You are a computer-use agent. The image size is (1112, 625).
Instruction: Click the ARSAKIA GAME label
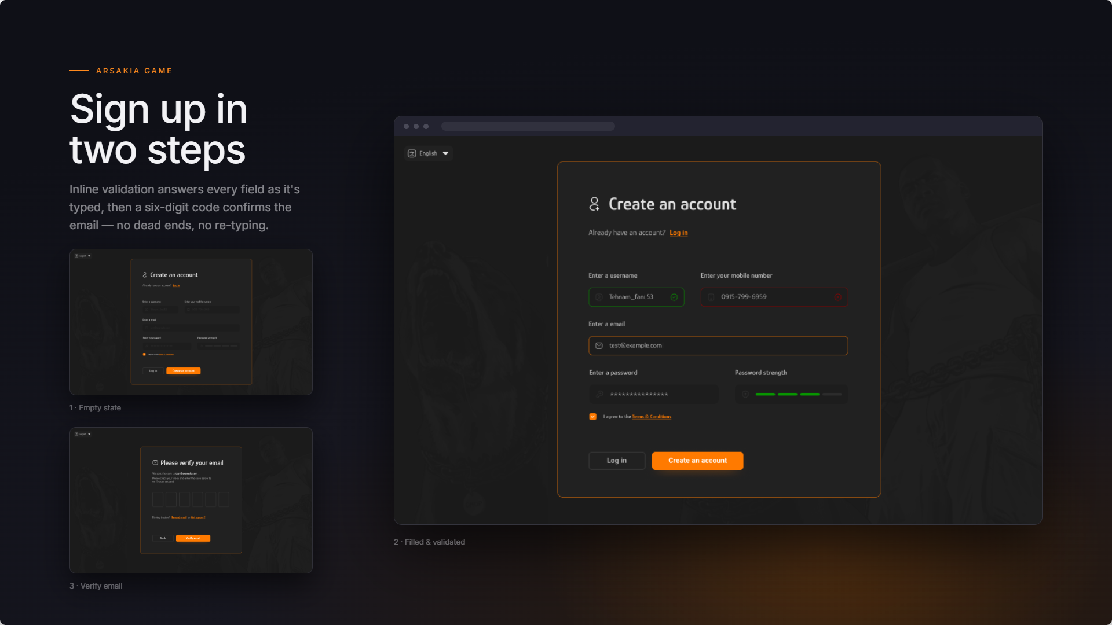[134, 71]
